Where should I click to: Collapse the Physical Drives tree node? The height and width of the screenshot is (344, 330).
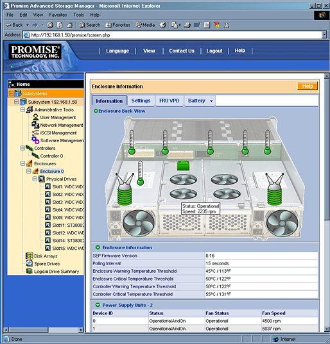point(35,179)
